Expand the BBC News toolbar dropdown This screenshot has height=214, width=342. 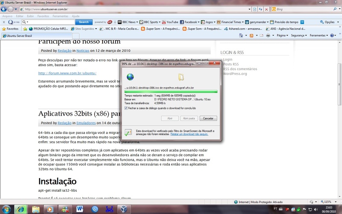click(137, 22)
